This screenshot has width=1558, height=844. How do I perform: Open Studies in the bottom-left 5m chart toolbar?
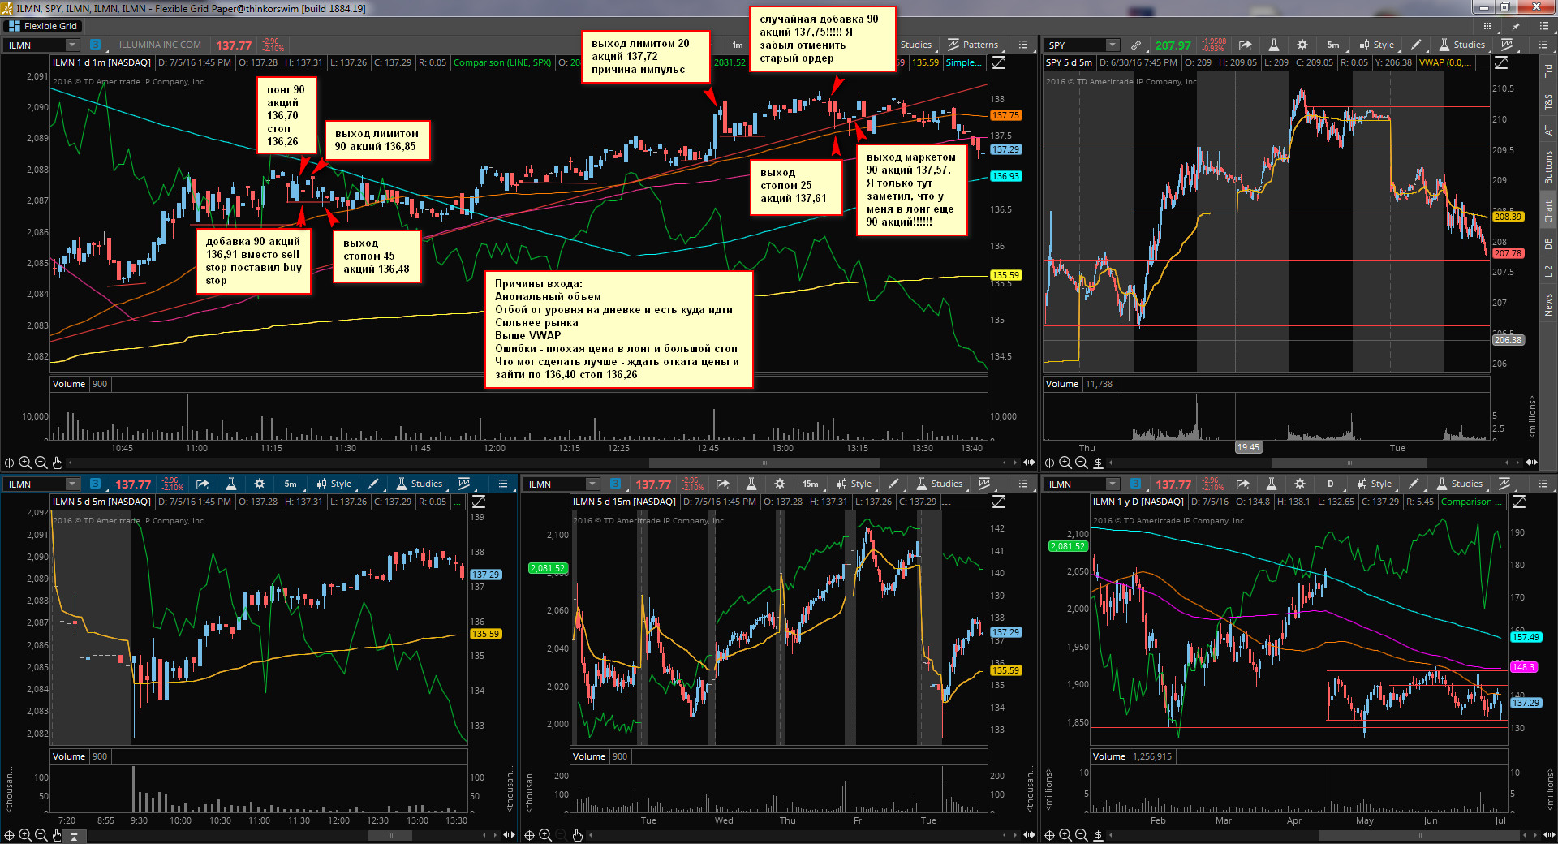420,484
